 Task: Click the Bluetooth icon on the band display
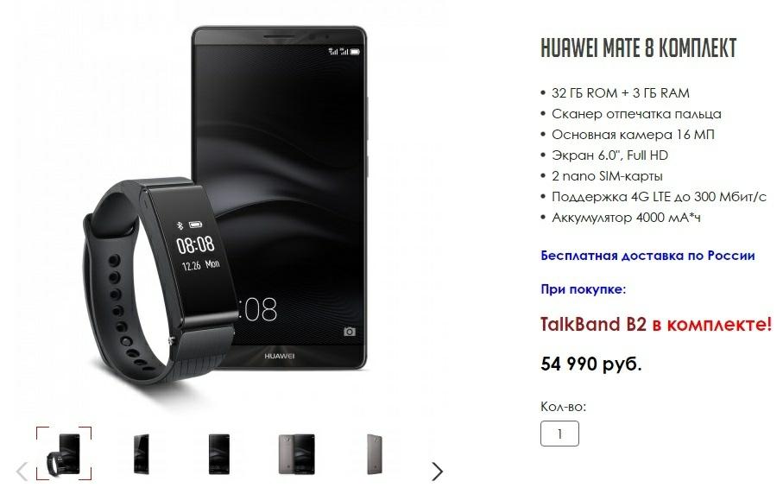[180, 225]
